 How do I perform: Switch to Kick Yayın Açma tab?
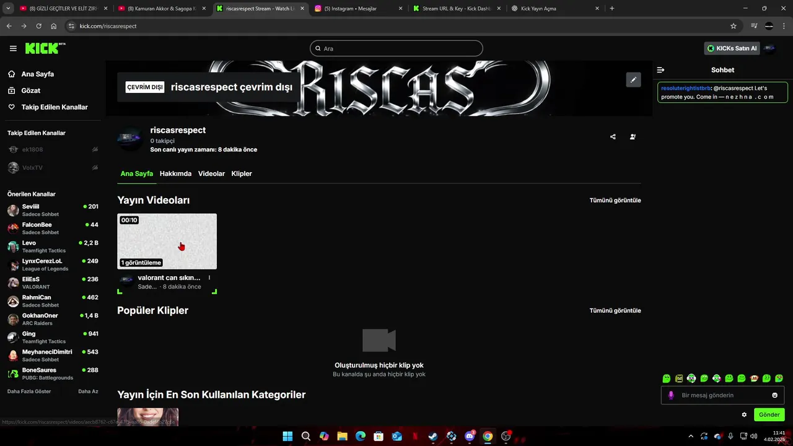pyautogui.click(x=554, y=9)
